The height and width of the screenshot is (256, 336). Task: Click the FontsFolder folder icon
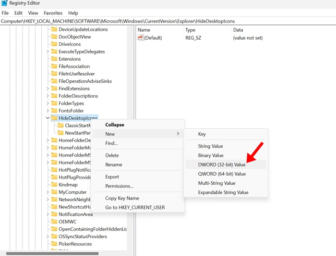tap(54, 111)
